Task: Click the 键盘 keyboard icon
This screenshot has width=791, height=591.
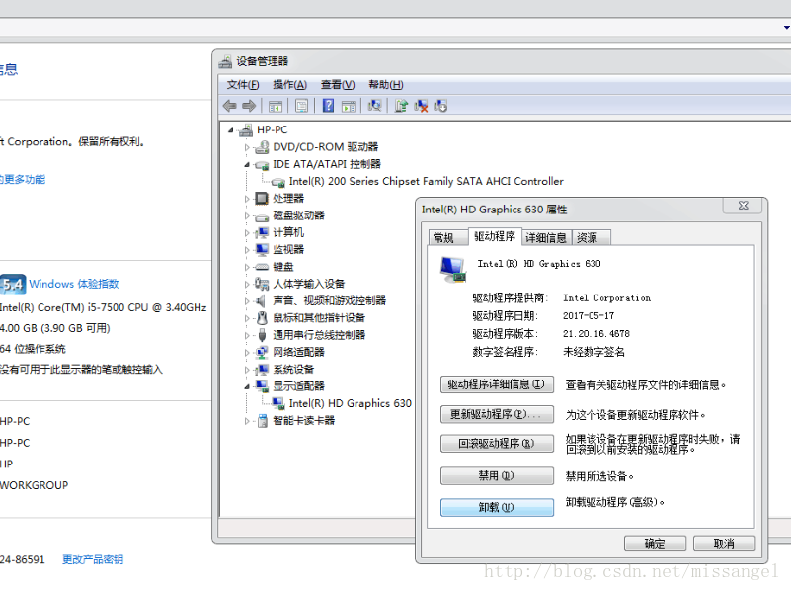Action: coord(262,267)
